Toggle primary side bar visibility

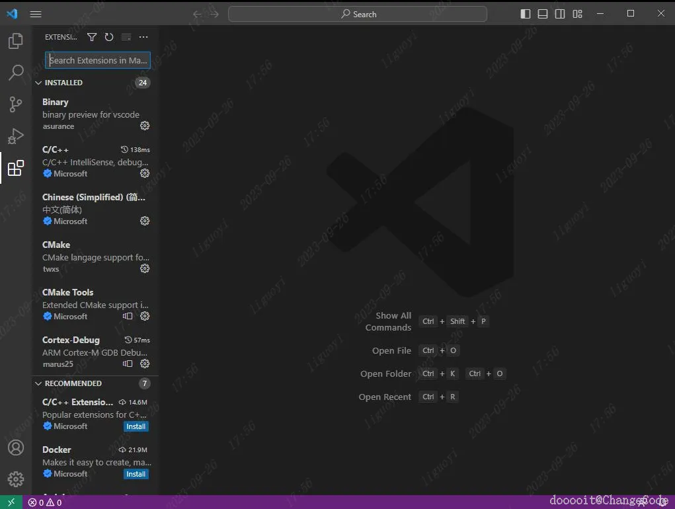click(526, 14)
